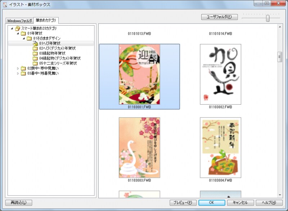The height and width of the screenshot is (211, 288).
Task: Click the 01年賀状 folder icon
Action: click(23, 33)
